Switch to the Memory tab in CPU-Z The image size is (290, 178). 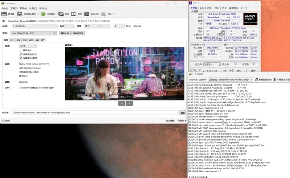[x=209, y=8]
